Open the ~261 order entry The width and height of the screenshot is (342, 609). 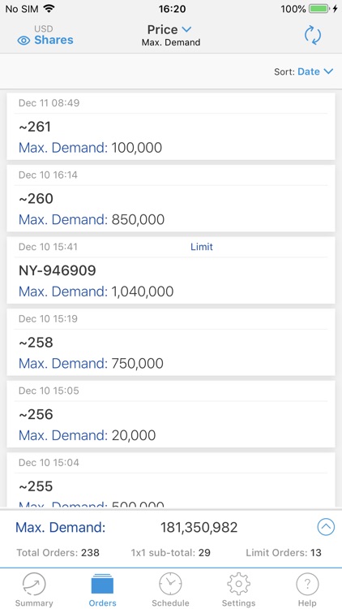pyautogui.click(x=171, y=126)
